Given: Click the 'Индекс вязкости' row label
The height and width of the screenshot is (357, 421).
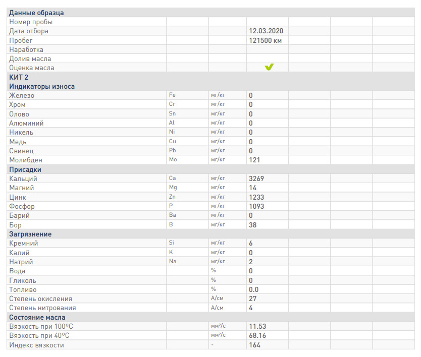Looking at the screenshot, I should pyautogui.click(x=36, y=345).
